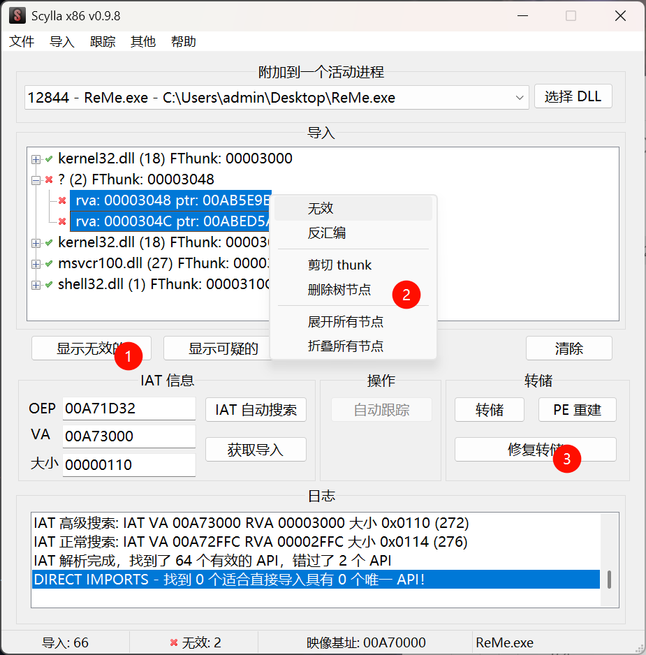646x655 pixels.
Task: Open the 其他 menu
Action: [143, 41]
